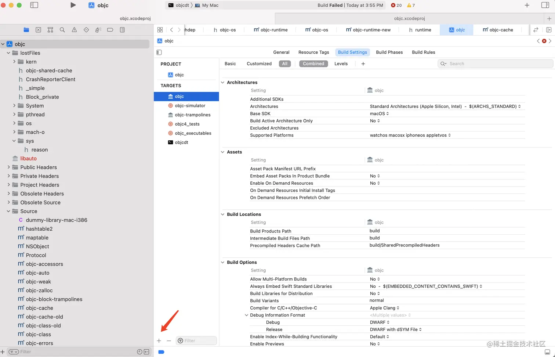Show All build settings
The image size is (555, 357).
pyautogui.click(x=285, y=64)
